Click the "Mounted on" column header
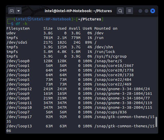The height and width of the screenshot is (140, 164). click(106, 28)
